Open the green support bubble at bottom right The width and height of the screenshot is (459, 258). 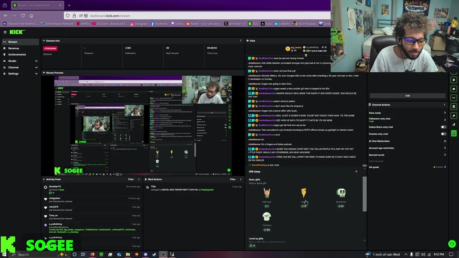point(452,244)
